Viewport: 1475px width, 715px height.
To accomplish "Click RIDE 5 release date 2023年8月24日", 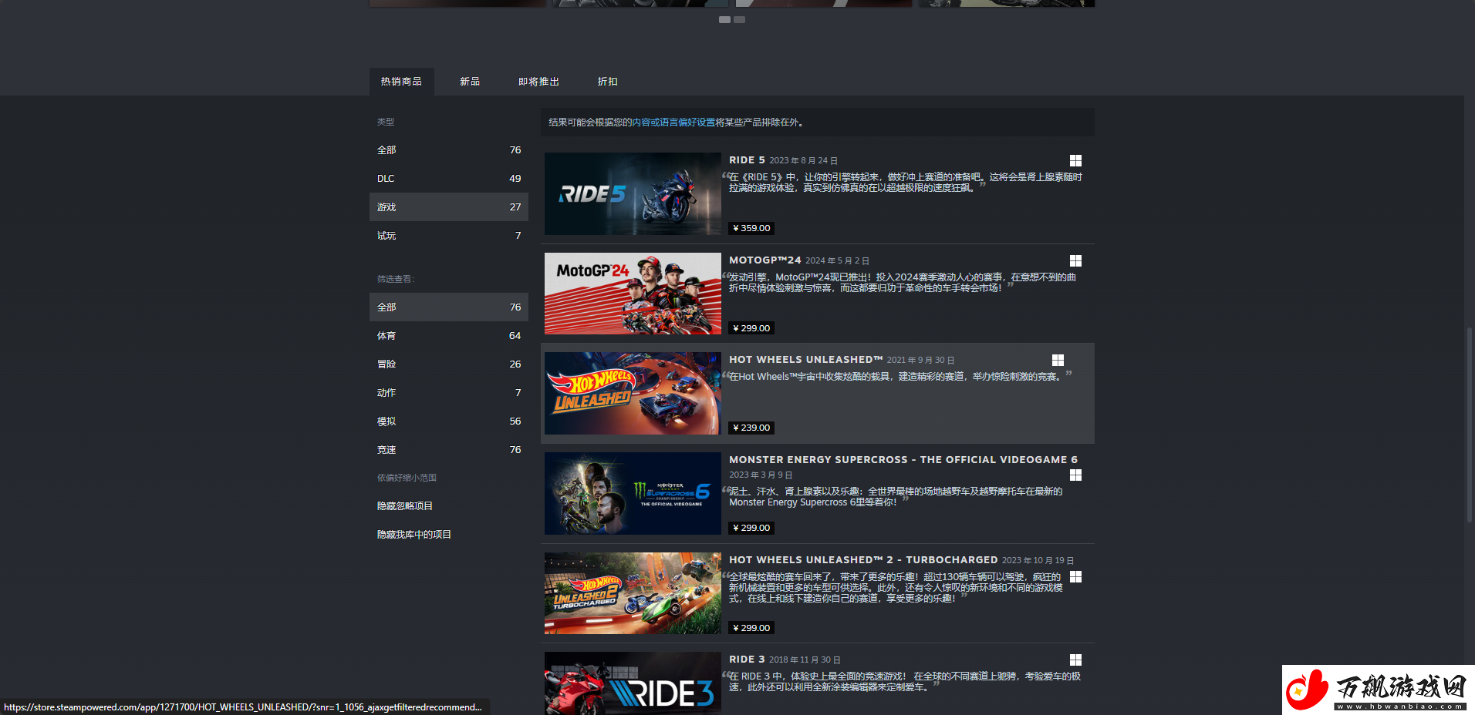I will (803, 161).
